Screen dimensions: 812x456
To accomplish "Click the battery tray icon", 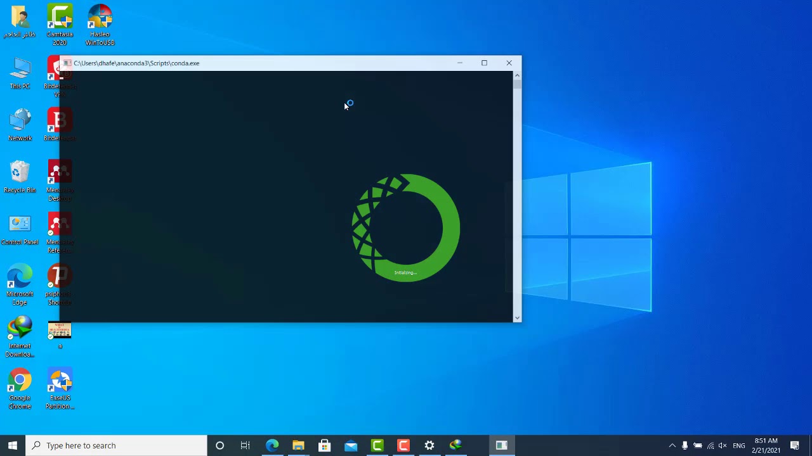I will coord(698,445).
